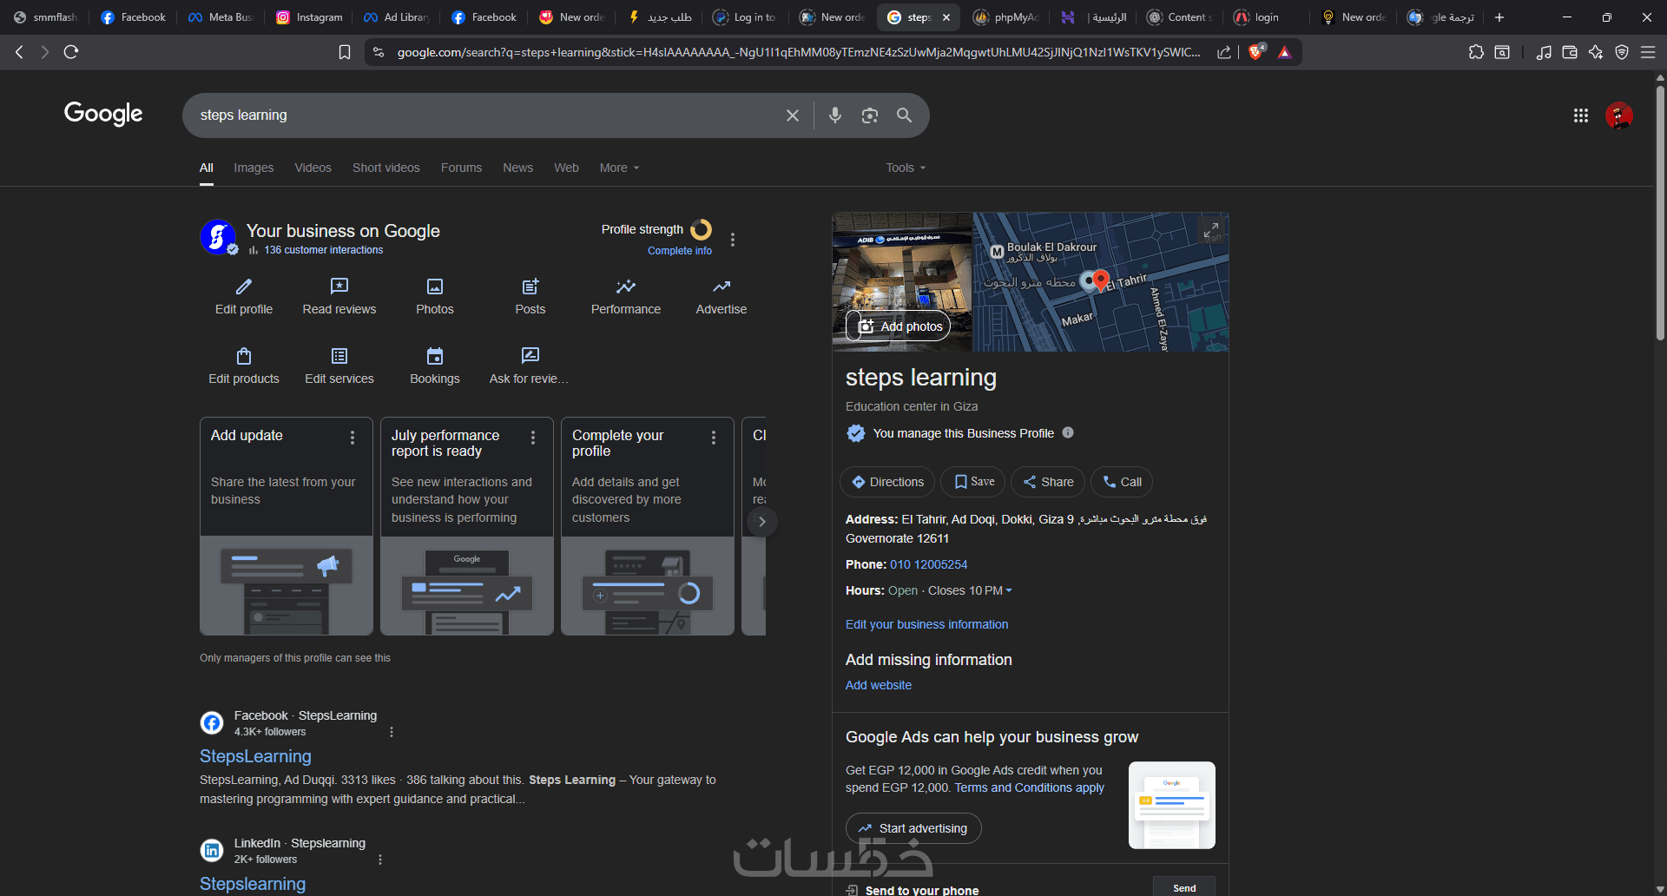Open more options for LinkedIn result
This screenshot has width=1667, height=896.
click(x=380, y=860)
